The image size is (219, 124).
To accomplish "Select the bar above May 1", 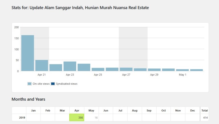I will tap(182, 70).
